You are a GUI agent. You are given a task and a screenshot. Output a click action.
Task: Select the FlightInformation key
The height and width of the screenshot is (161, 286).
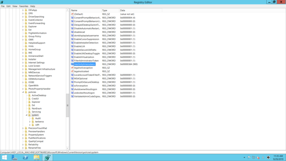[x=38, y=33]
